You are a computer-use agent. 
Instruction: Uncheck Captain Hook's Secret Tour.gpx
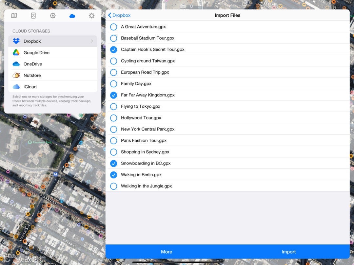(113, 50)
